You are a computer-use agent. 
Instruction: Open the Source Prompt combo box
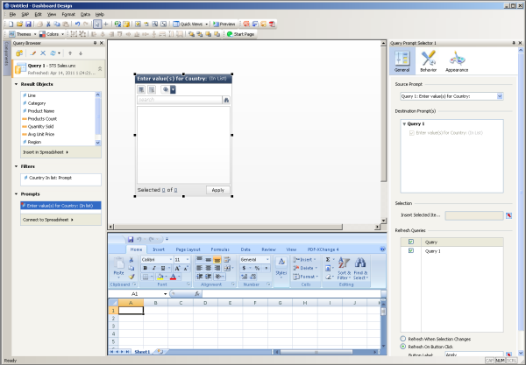[x=451, y=96]
